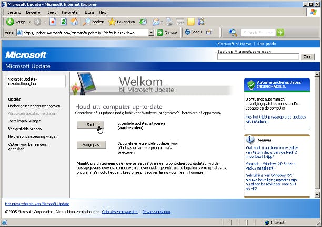Image resolution: width=322 pixels, height=227 pixels.
Task: Open the Gebruiksvoorwaarden link
Action: point(120,212)
